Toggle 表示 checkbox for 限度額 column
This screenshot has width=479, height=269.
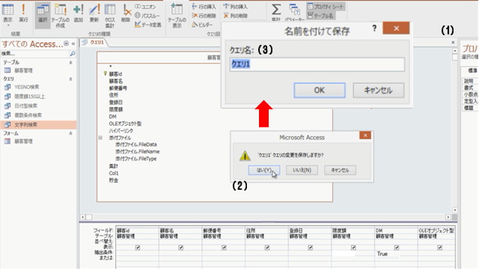point(353,247)
